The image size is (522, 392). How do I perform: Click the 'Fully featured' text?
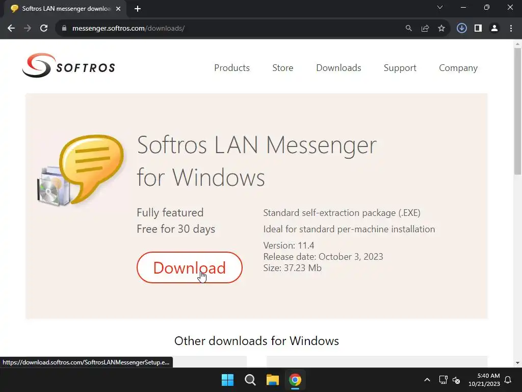(x=170, y=213)
